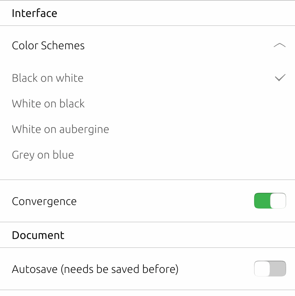Click the grey Autosave slider knob
The image size is (295, 296).
coord(262,268)
